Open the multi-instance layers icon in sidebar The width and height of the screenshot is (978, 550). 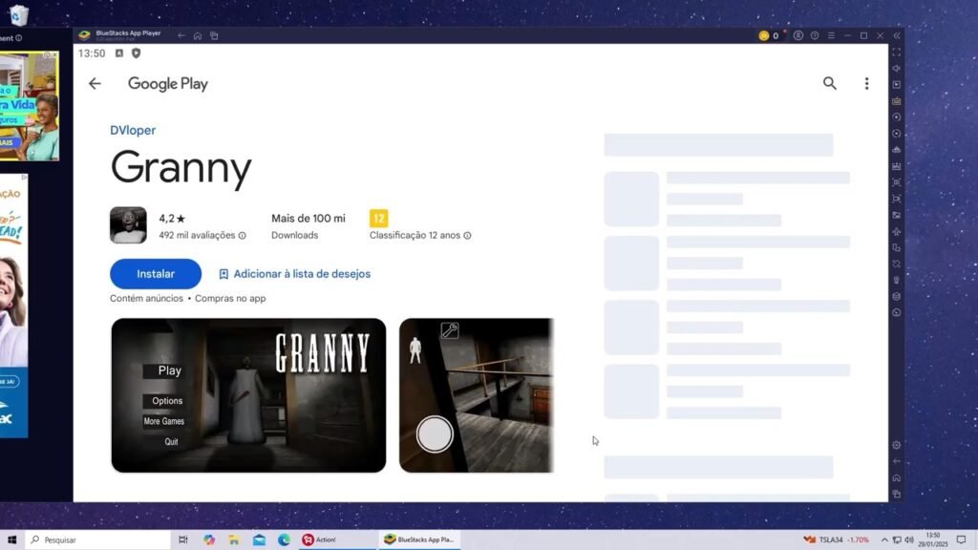896,296
